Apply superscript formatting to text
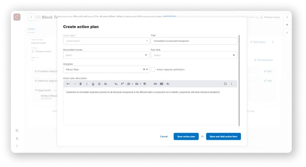The width and height of the screenshot is (306, 167). pyautogui.click(x=122, y=84)
